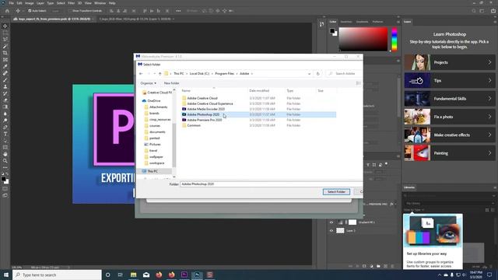Screen dimensions: 498x280
Task: Select the Zoom tool
Action: click(x=5, y=161)
